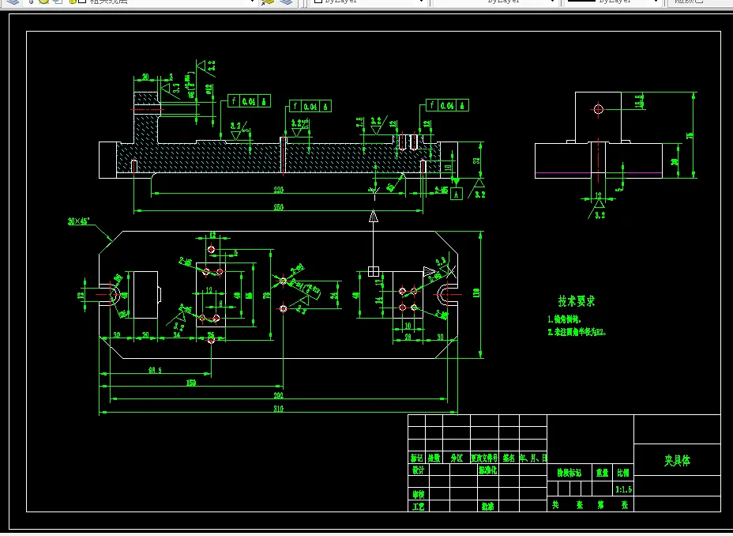Select the 110 height dimension text
733x536 pixels.
tap(476, 293)
